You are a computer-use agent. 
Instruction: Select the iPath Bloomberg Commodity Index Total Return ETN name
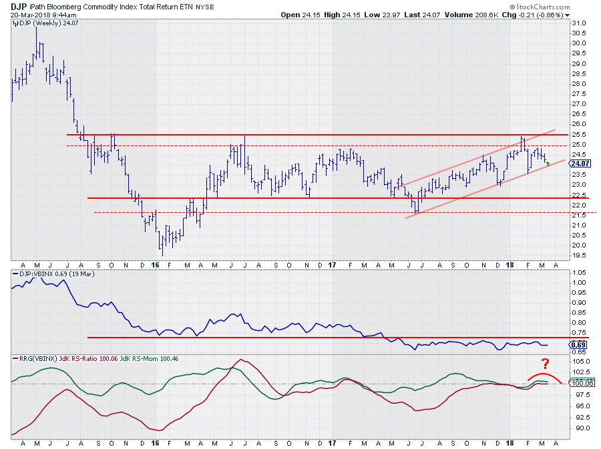pyautogui.click(x=111, y=7)
